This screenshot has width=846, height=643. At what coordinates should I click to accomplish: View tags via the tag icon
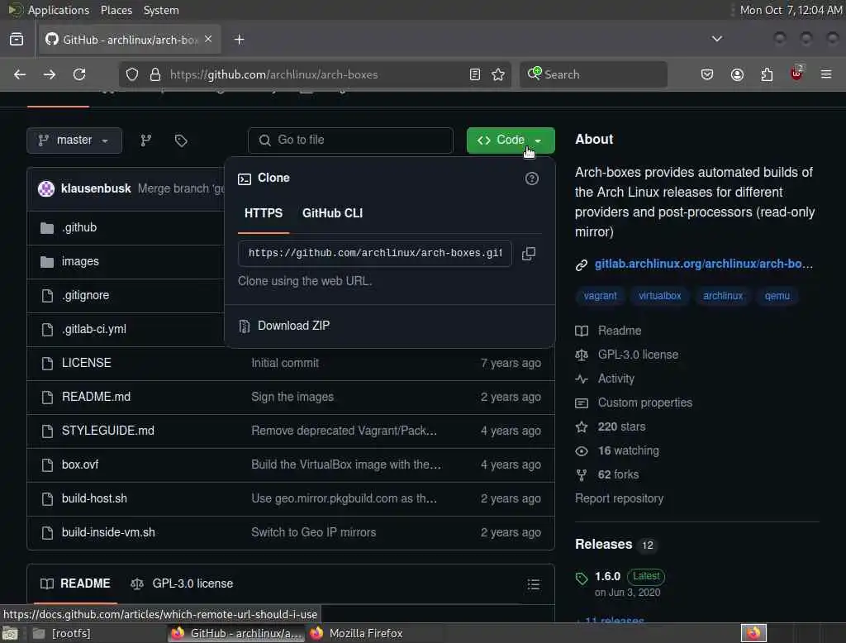pos(181,141)
